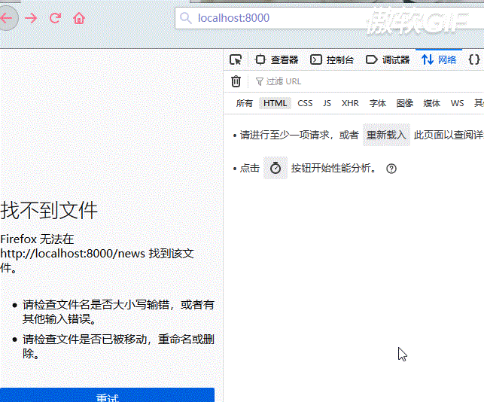Toggle the 字体 (fonts) request filter
This screenshot has height=402, width=484.
(378, 103)
